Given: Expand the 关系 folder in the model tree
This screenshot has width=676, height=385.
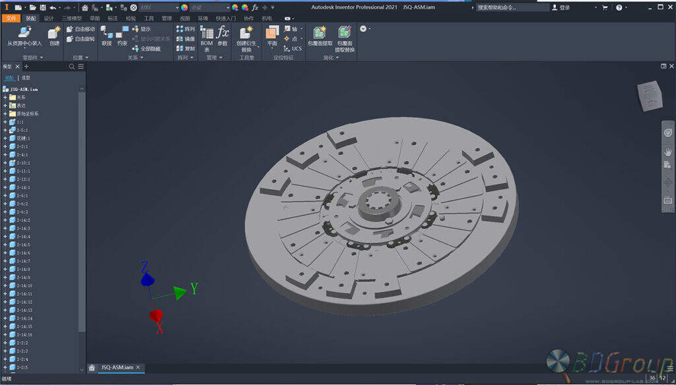Looking at the screenshot, I should click(x=5, y=98).
